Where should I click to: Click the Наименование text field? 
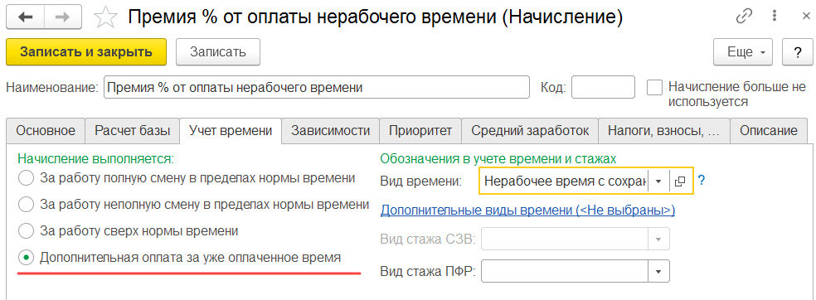click(317, 87)
